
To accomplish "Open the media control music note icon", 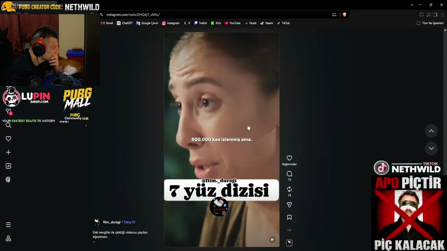I will tap(428, 15).
